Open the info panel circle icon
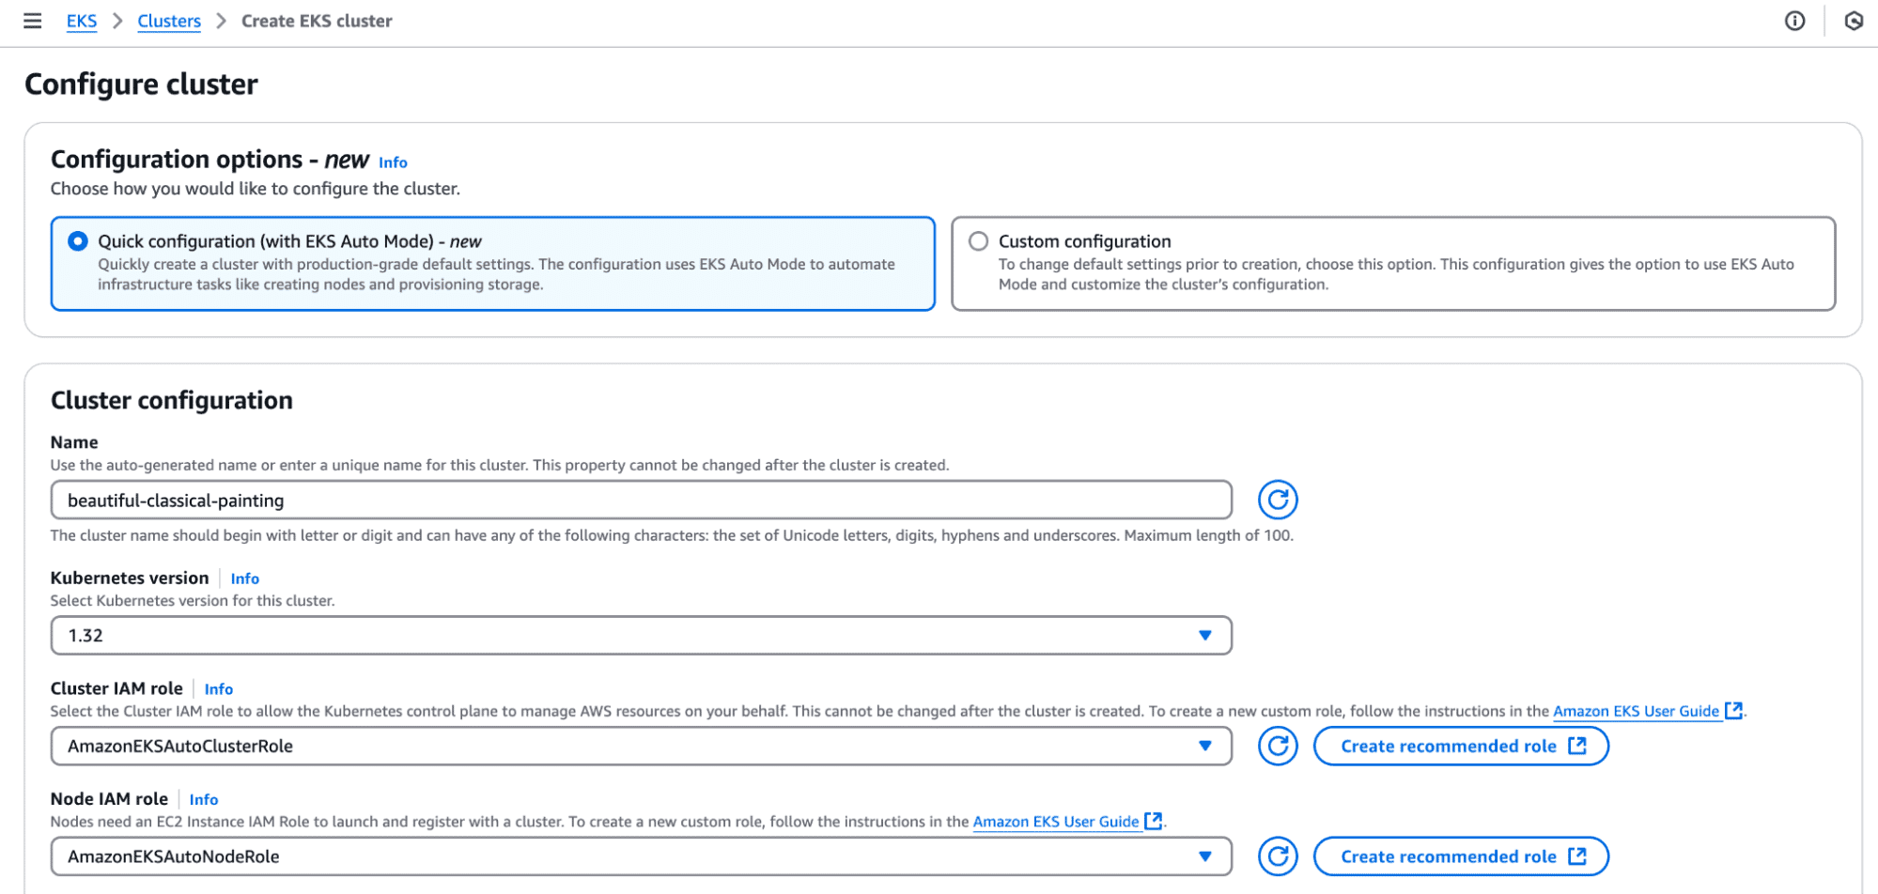The image size is (1878, 894). [1794, 21]
